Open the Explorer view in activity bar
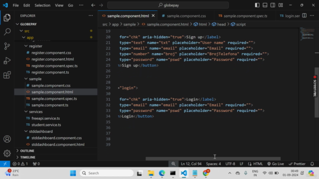This screenshot has width=319, height=179. pos(7,18)
